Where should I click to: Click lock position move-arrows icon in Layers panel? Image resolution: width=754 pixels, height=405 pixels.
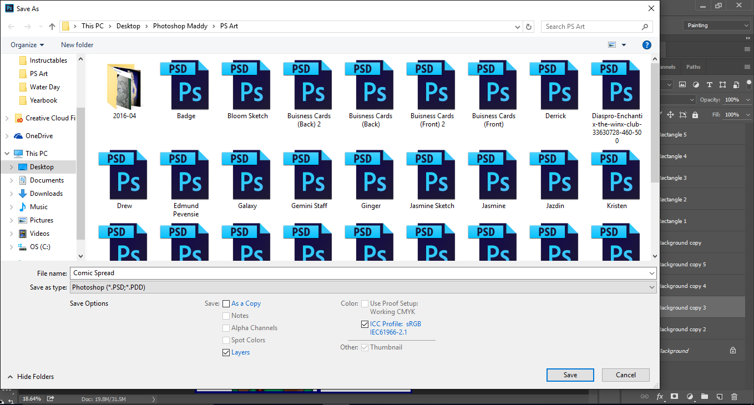click(670, 114)
